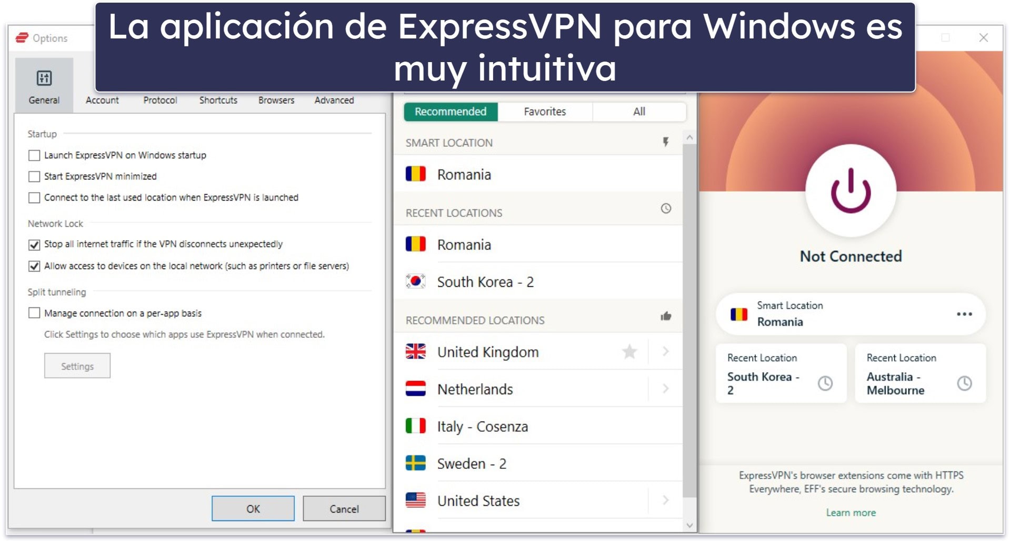Viewport: 1010px width, 541px height.
Task: Open the General options tab icon
Action: (44, 78)
